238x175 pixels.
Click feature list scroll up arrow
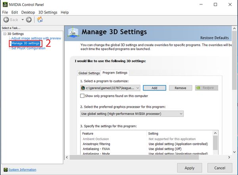tap(215, 133)
